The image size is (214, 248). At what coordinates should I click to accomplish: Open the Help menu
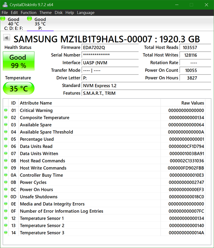pos(70,12)
